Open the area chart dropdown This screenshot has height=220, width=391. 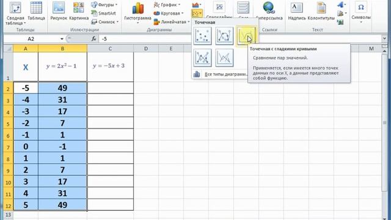[197, 5]
